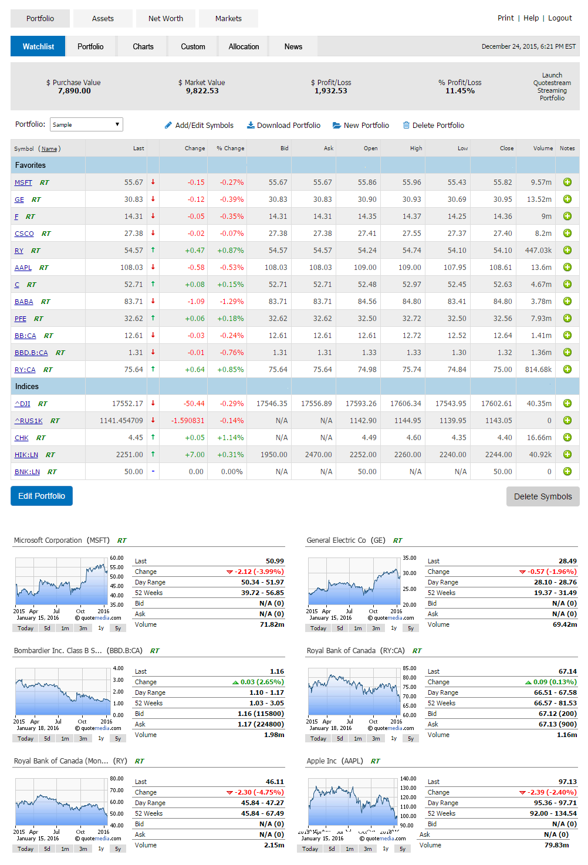Select the Markets top navigation item

pos(228,19)
